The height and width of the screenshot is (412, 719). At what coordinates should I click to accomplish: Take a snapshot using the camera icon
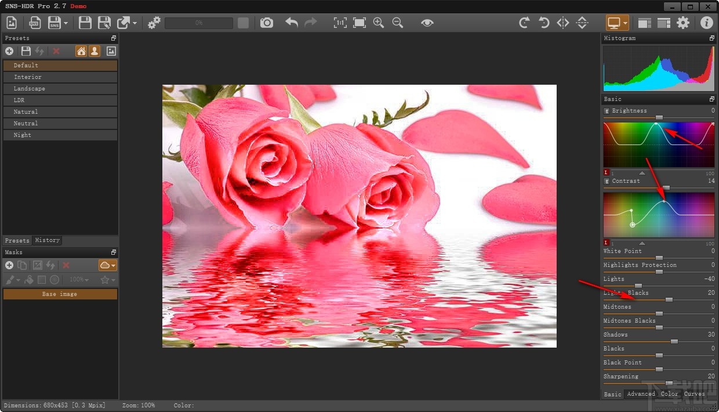tap(266, 23)
